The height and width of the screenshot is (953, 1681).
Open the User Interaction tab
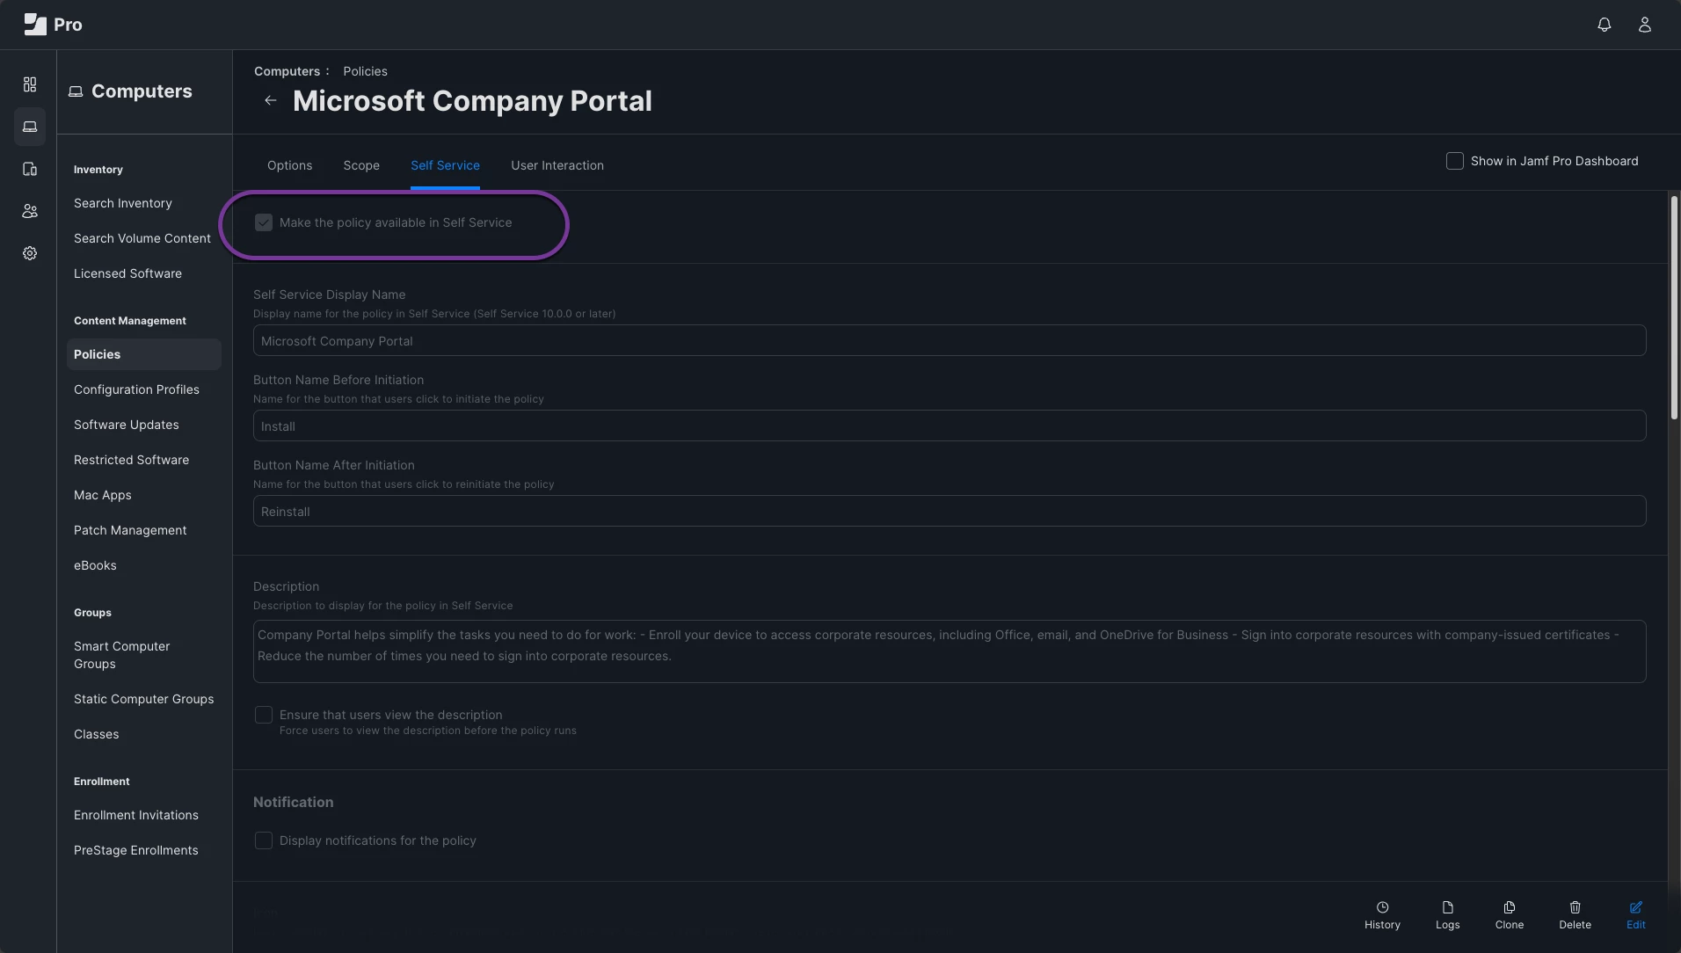(557, 165)
